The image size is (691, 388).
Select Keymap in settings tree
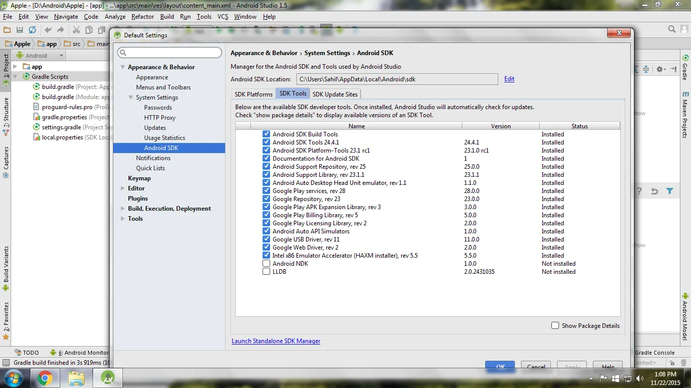[139, 178]
